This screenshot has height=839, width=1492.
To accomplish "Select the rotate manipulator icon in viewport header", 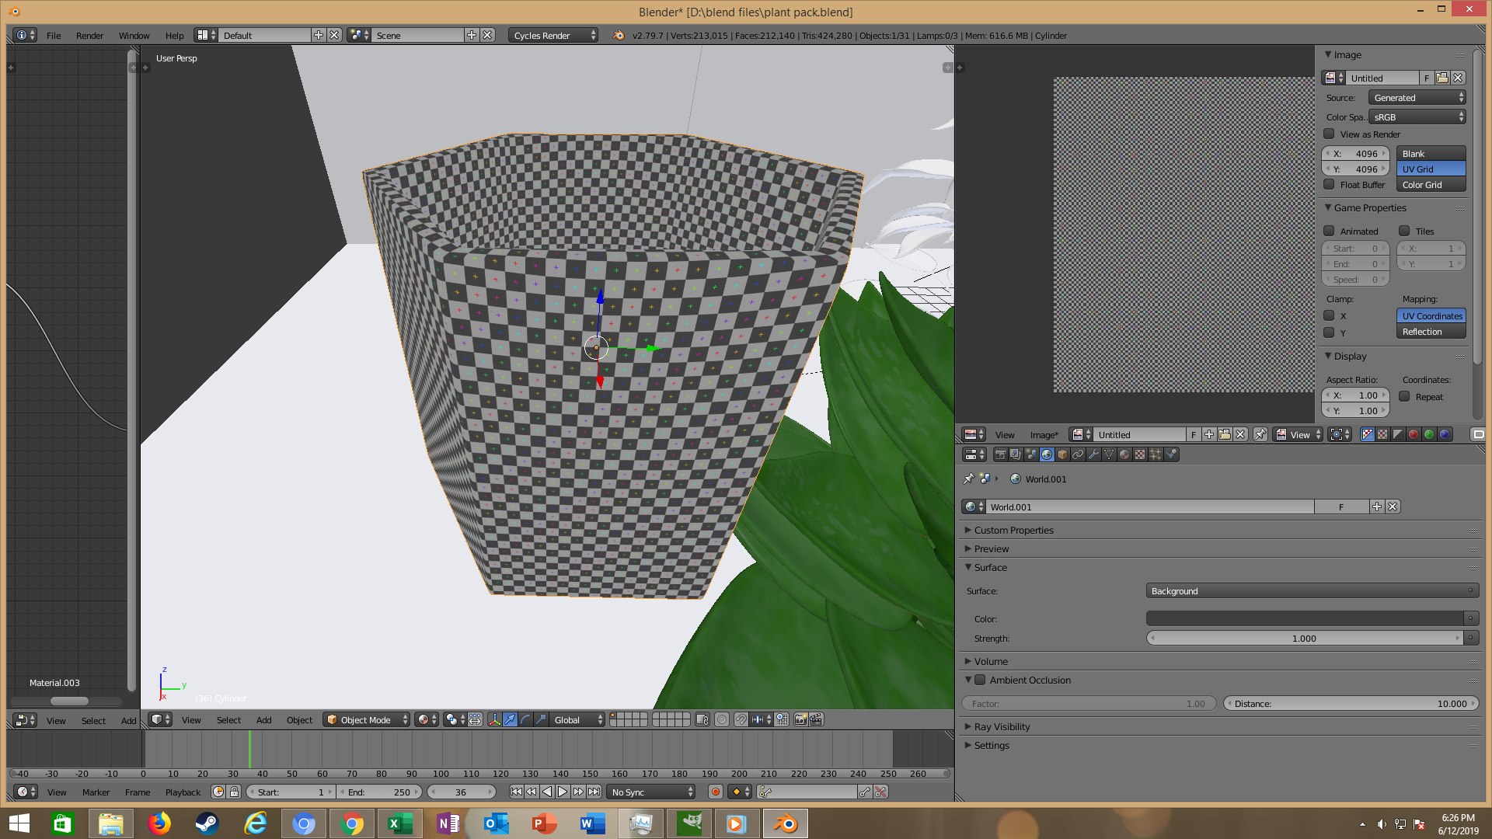I will [525, 719].
